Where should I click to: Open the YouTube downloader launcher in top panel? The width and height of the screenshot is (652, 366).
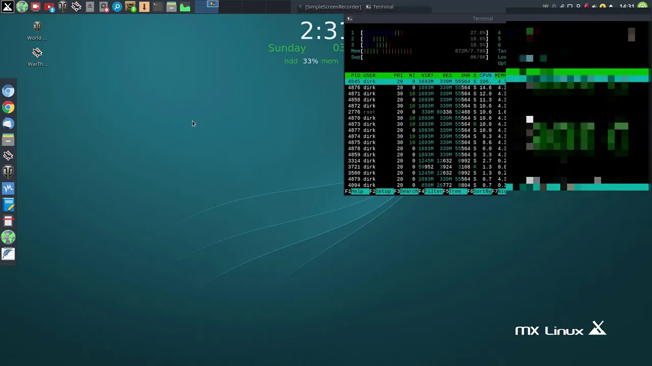click(x=49, y=7)
